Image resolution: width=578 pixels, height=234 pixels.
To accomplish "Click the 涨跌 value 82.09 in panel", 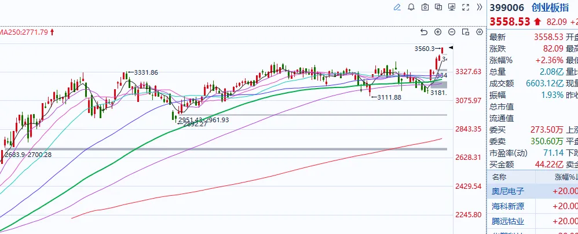I will point(553,49).
